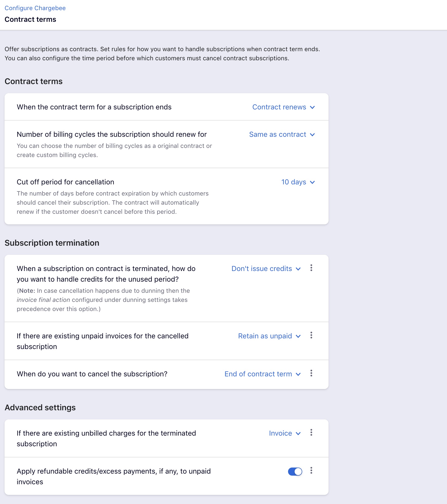
Task: Open kebab menu next to refundable credits toggle
Action: pos(311,471)
